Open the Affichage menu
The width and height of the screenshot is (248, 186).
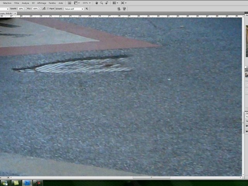tap(41, 3)
